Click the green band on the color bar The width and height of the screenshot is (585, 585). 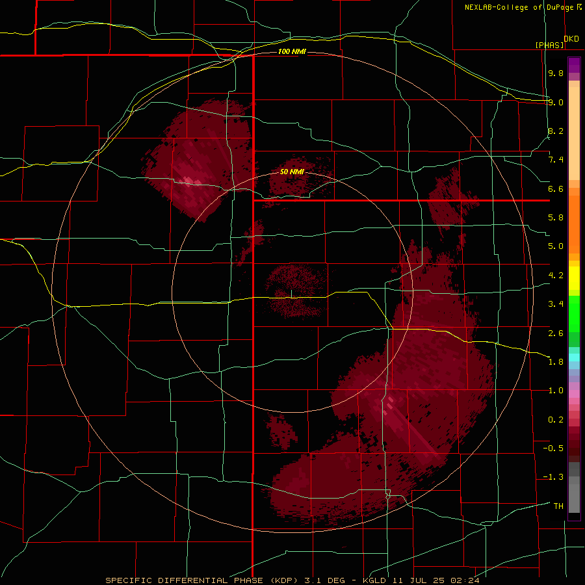coord(574,317)
